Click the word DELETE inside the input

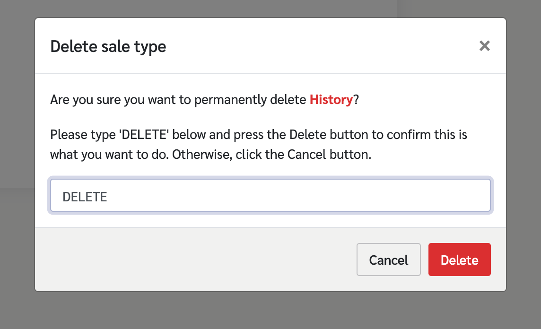(85, 197)
